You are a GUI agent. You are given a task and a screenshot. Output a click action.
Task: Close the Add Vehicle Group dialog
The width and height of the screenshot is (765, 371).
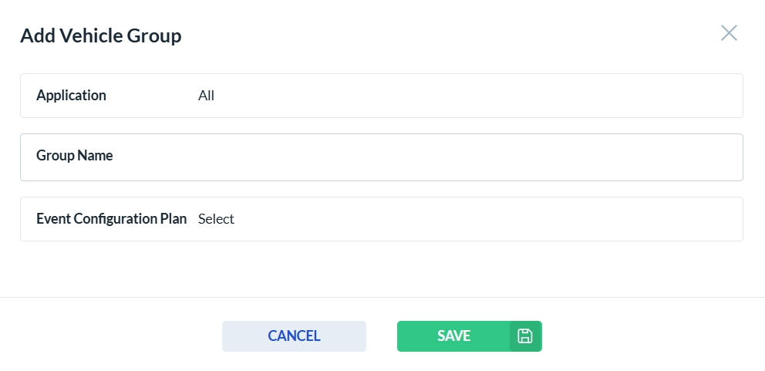click(x=729, y=32)
